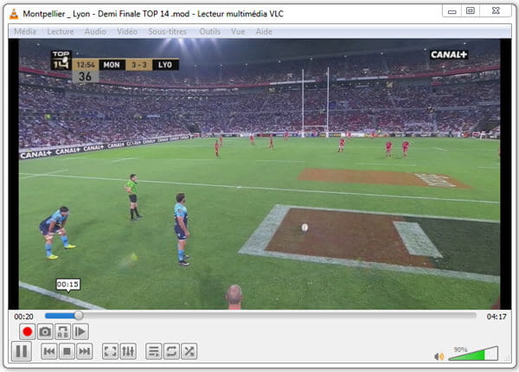519x372 pixels.
Task: Advance frame by frame
Action: [x=80, y=331]
